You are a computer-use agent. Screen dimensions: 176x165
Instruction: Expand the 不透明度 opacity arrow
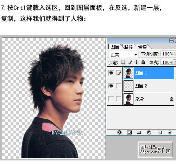[x=175, y=53]
